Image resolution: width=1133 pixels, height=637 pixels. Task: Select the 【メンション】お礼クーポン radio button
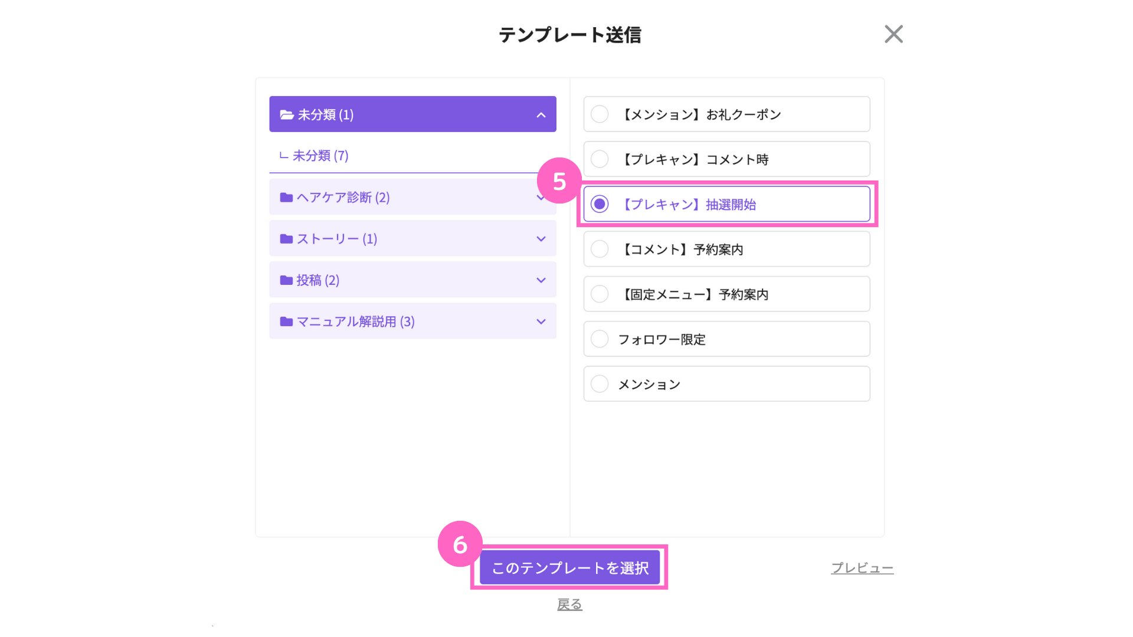tap(600, 114)
